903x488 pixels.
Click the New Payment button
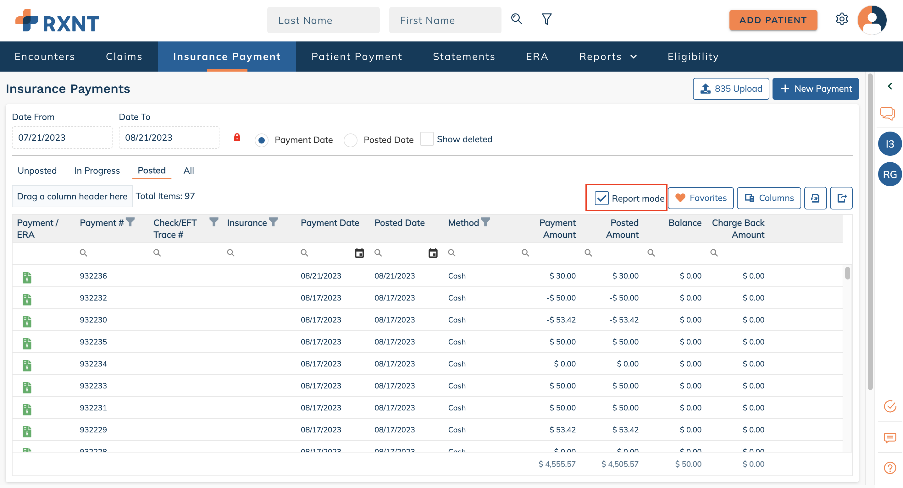point(815,89)
